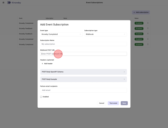Viewport: 168px width, 128px height.
Task: Open options menu for first Knowby Completed row
Action: click(148, 23)
